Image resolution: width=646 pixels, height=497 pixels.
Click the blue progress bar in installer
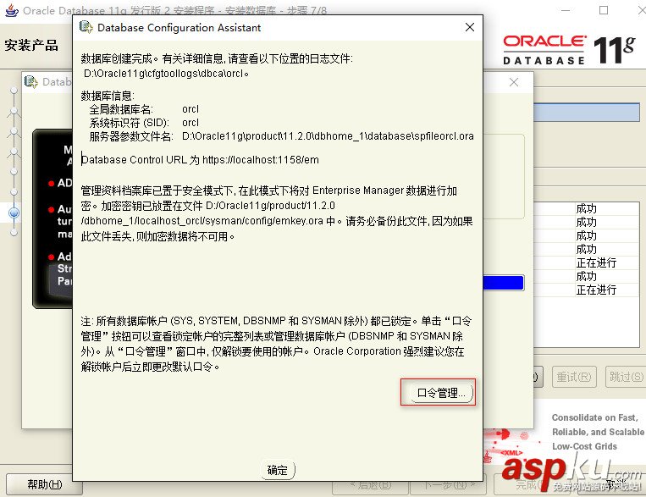pos(503,283)
